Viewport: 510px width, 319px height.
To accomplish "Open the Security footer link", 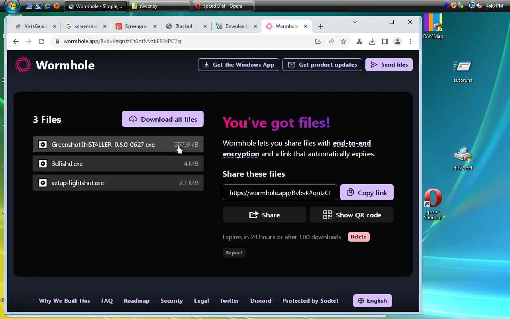I will pyautogui.click(x=172, y=301).
